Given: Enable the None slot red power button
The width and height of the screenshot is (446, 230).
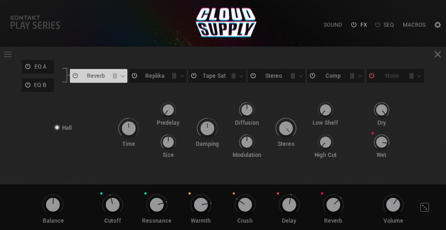Looking at the screenshot, I should click(371, 76).
